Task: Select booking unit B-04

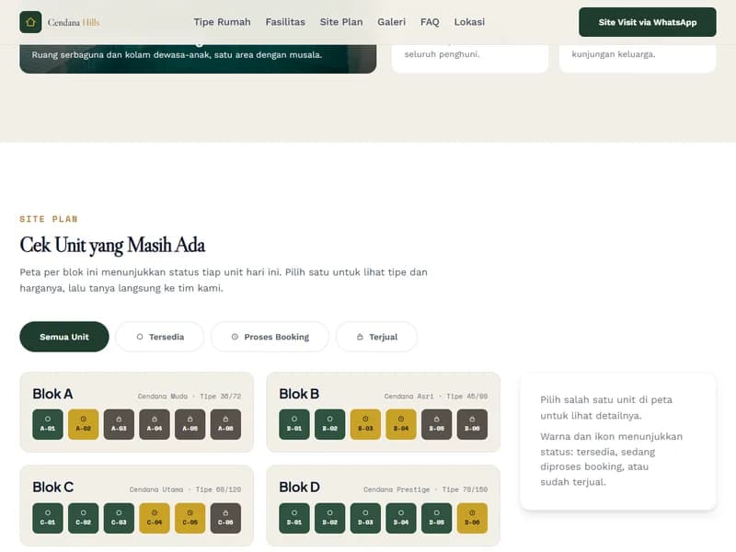Action: point(401,424)
